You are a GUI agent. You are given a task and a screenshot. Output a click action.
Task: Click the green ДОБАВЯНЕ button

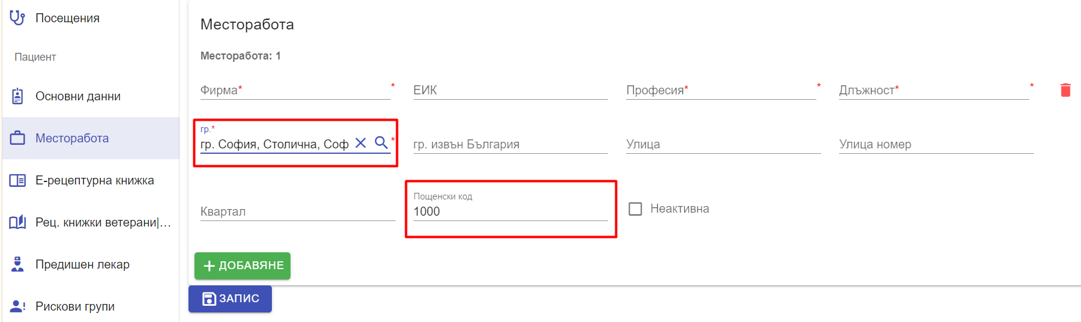point(242,266)
